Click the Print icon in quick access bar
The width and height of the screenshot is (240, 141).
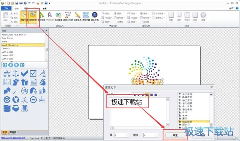pyautogui.click(x=25, y=3)
